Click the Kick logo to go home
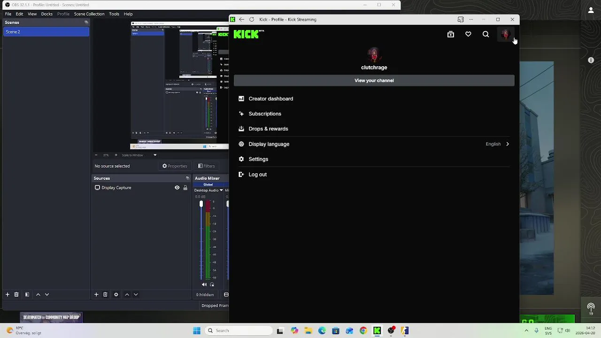The image size is (601, 338). click(x=248, y=34)
